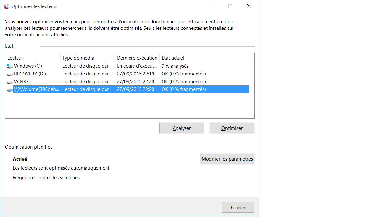Click 'Fréquence : toutes les semaines' text
Screen dimensions: 373x217
pos(46,178)
